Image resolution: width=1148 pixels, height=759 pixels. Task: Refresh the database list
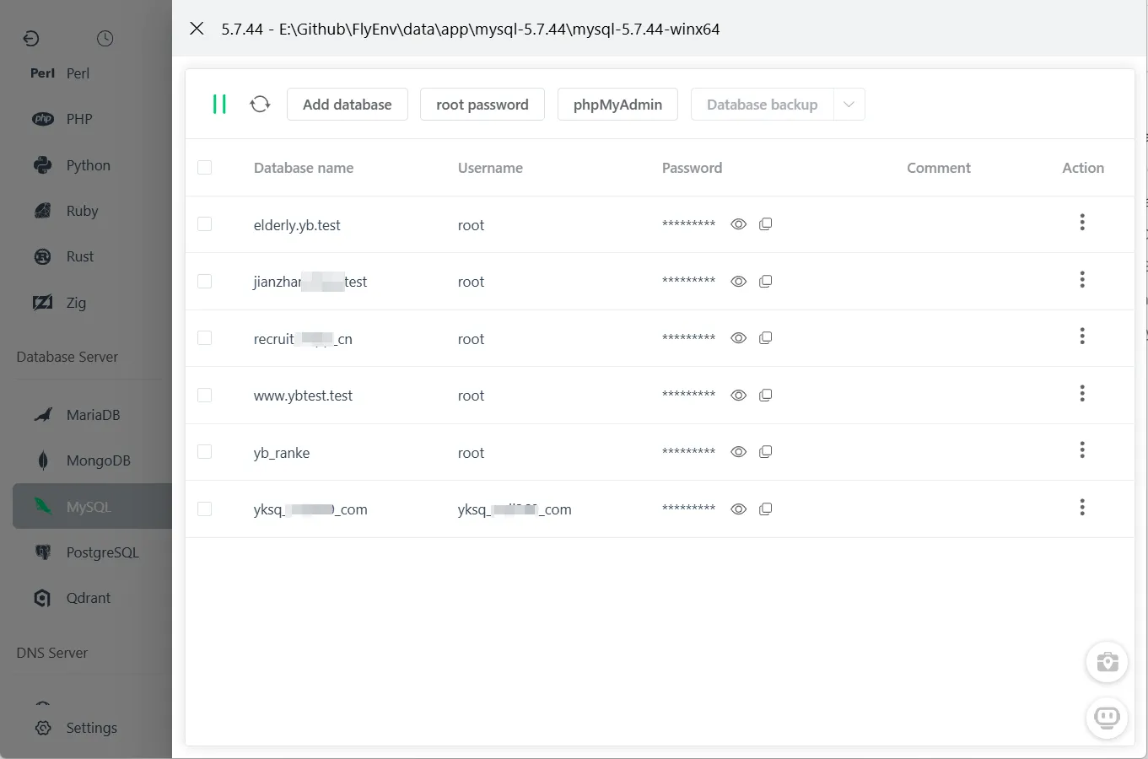click(x=260, y=103)
